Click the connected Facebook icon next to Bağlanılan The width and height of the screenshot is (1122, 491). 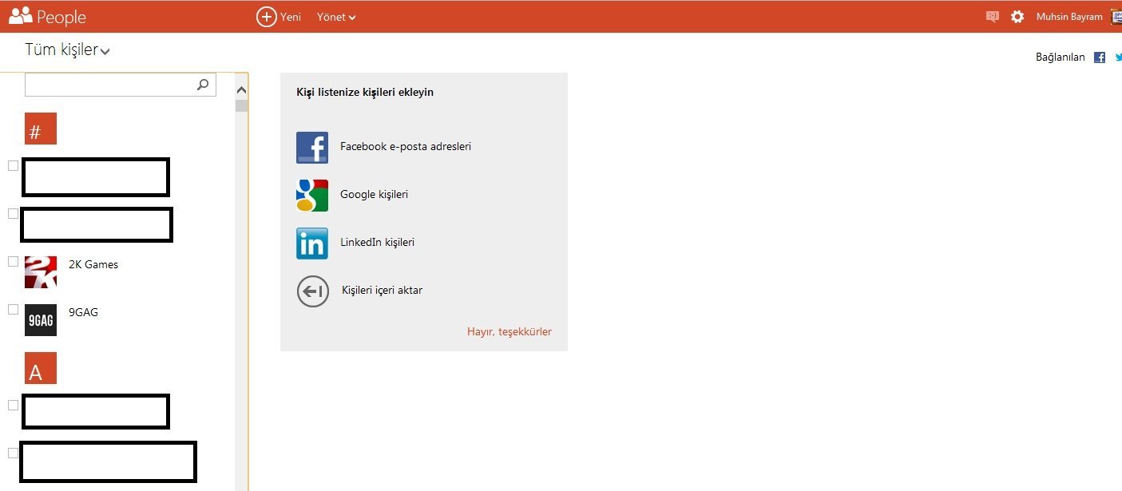1100,57
